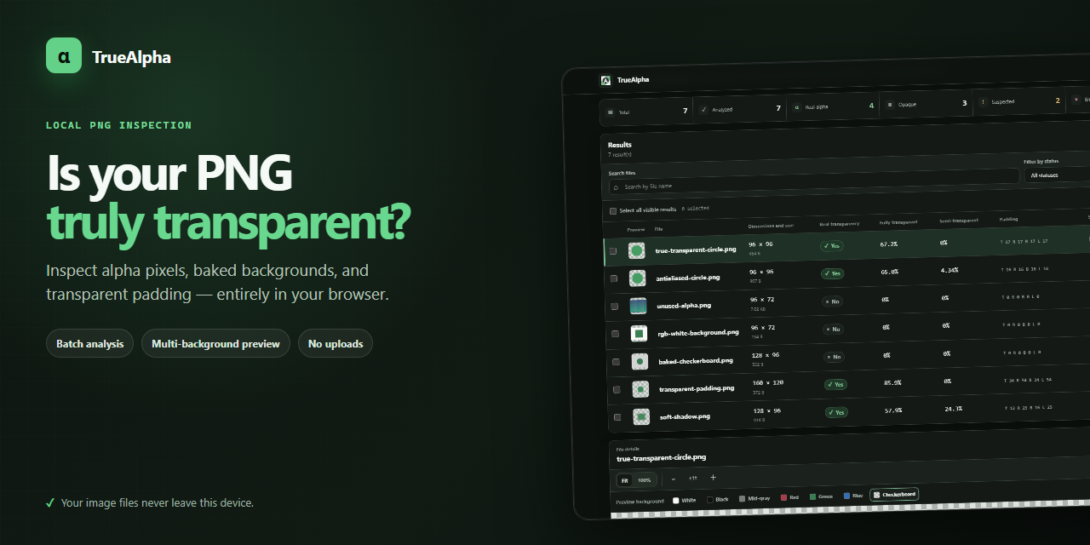The height and width of the screenshot is (545, 1090).
Task: Open the soft-shadow.png preview thumbnail
Action: coord(641,416)
